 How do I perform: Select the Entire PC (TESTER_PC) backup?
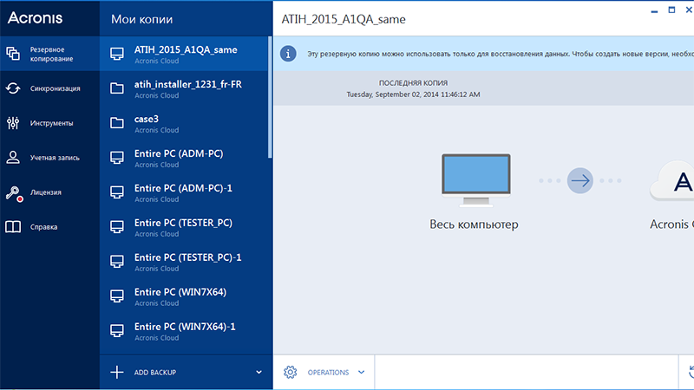[184, 227]
